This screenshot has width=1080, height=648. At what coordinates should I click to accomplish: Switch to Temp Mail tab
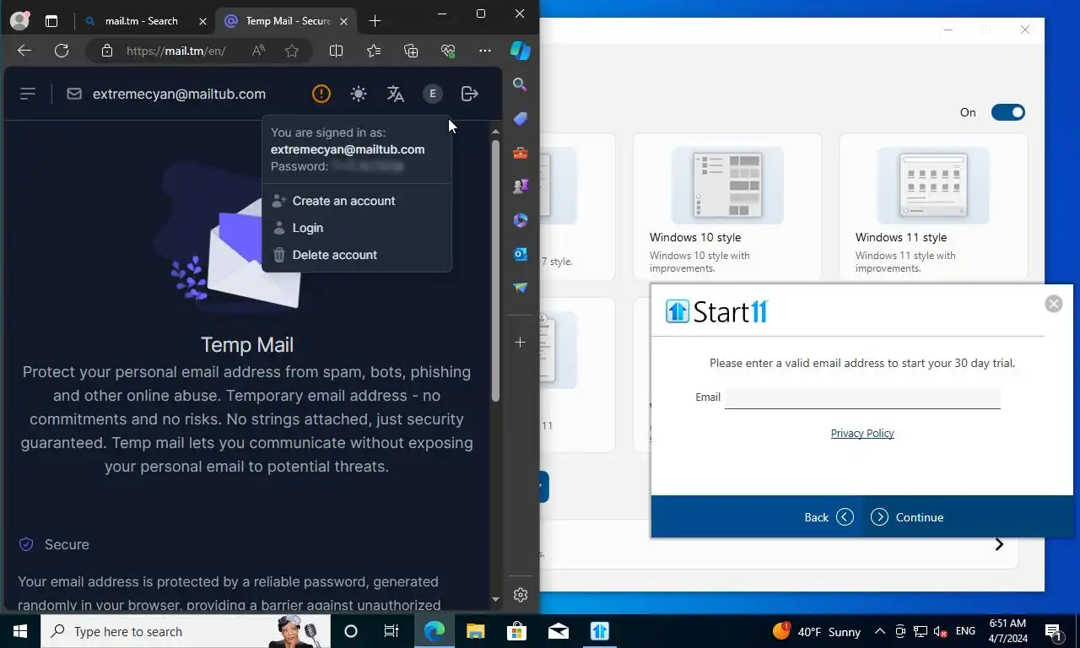[x=288, y=21]
